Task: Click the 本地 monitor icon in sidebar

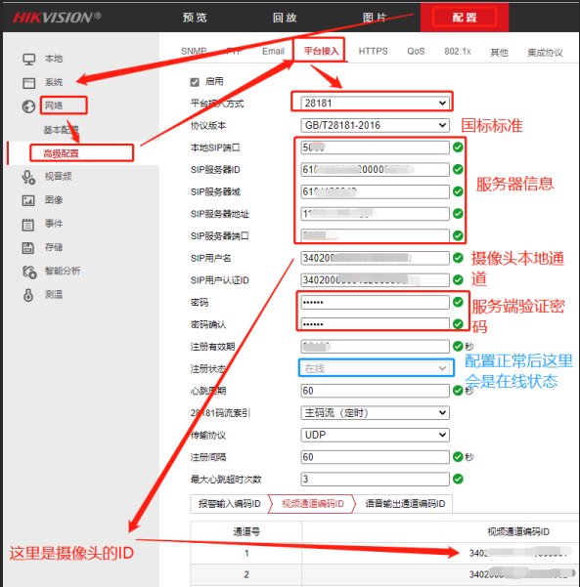Action: [29, 60]
